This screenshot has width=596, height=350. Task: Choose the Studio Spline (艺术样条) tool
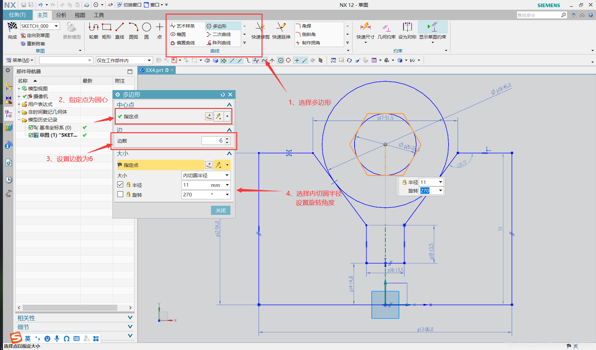pos(182,26)
